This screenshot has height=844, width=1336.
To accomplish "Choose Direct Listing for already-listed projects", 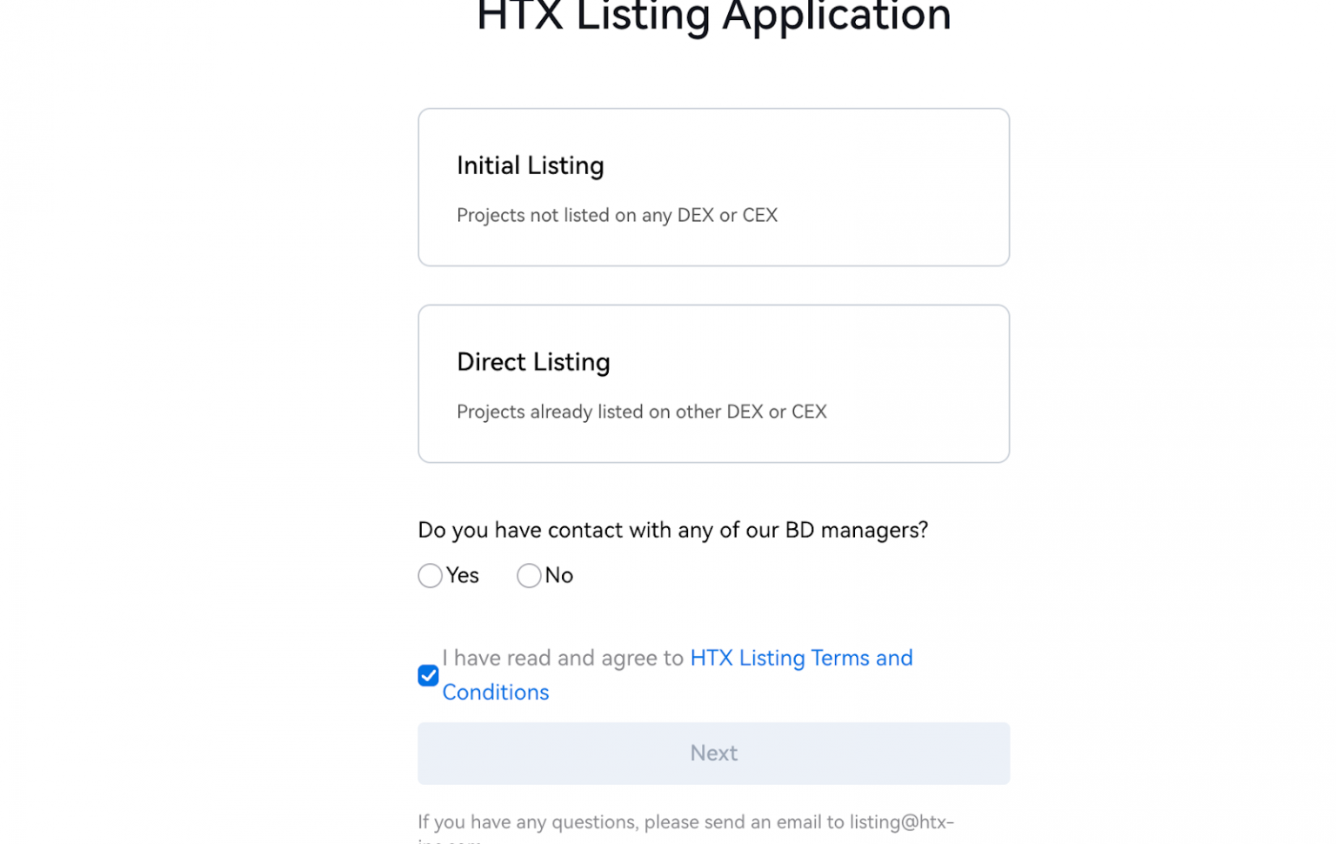I will pos(712,383).
